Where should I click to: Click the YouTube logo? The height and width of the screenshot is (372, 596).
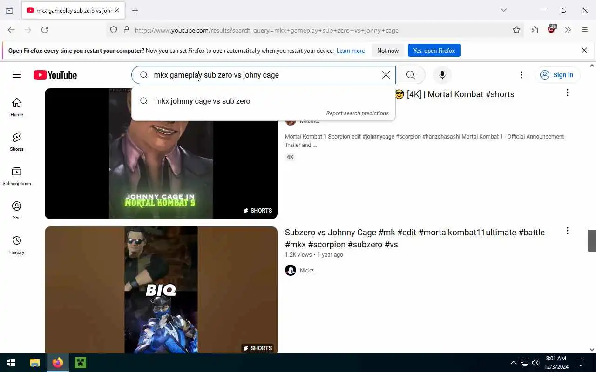pyautogui.click(x=55, y=75)
